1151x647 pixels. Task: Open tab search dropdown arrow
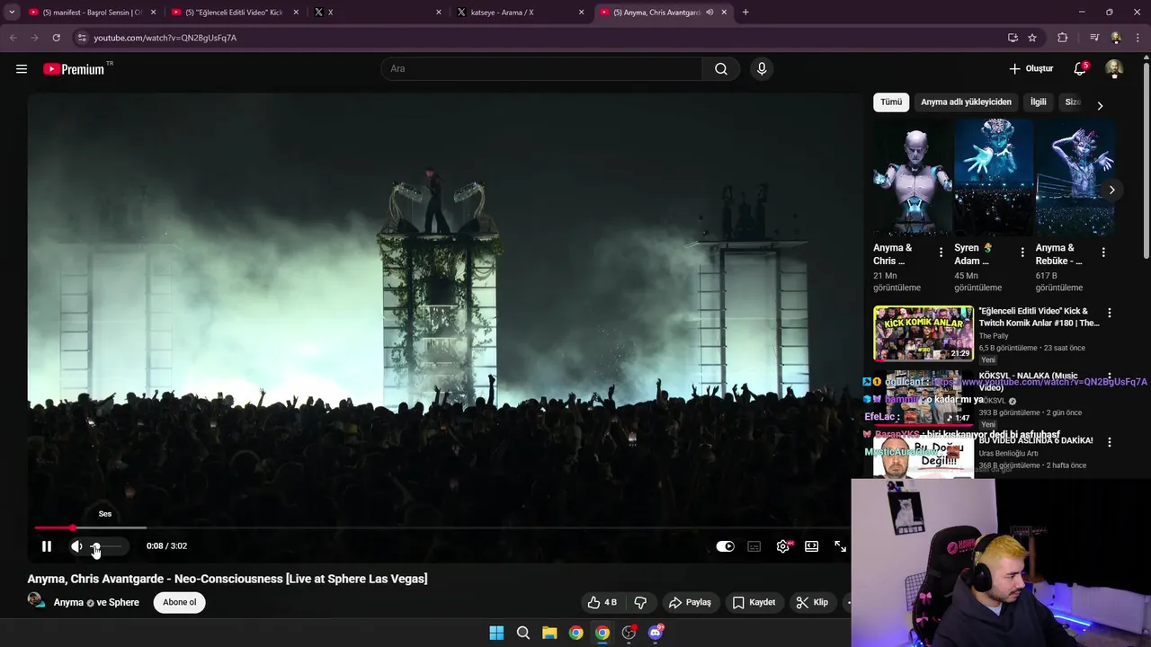click(x=12, y=13)
